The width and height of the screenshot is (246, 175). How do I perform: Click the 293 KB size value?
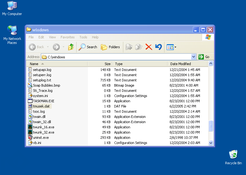pyautogui.click(x=105, y=138)
